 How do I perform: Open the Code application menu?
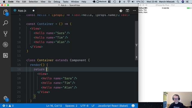click(x=11, y=2)
